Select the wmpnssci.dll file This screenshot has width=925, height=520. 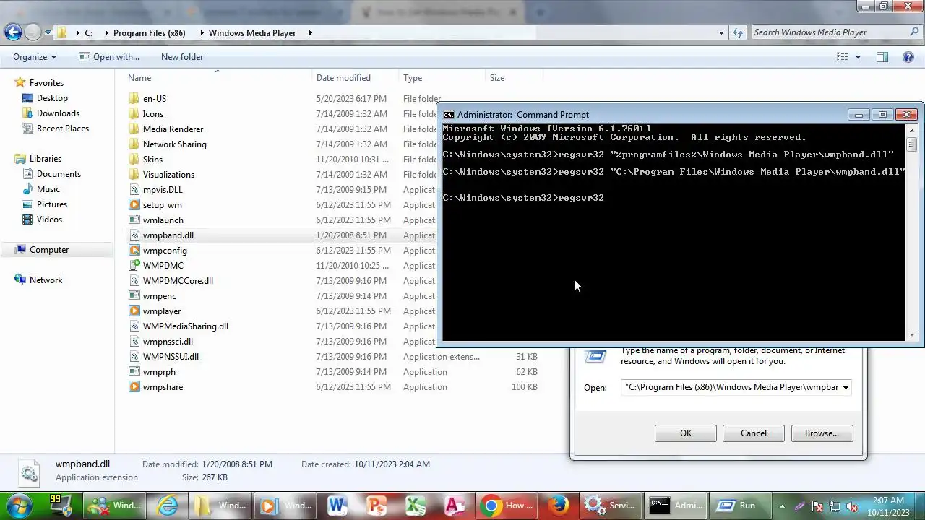pyautogui.click(x=168, y=342)
